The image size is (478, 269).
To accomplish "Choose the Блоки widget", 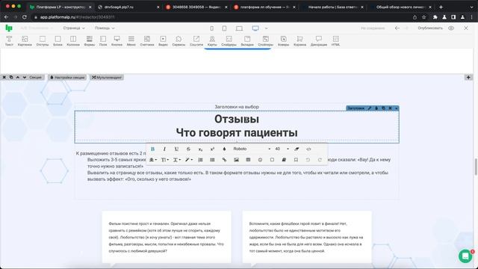I will [58, 41].
